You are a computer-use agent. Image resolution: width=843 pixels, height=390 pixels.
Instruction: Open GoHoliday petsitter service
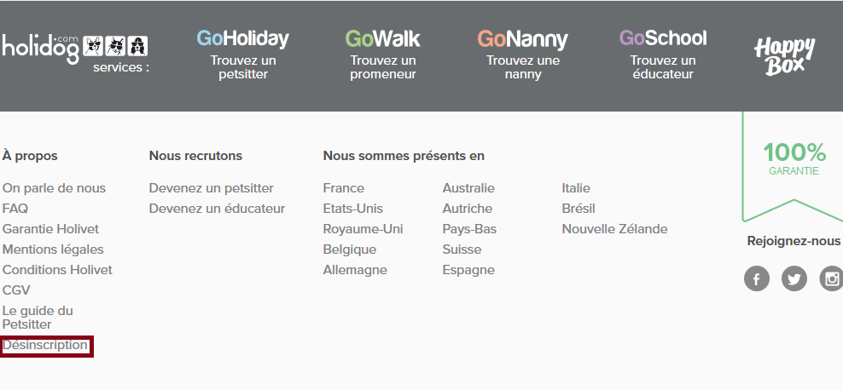tap(242, 55)
